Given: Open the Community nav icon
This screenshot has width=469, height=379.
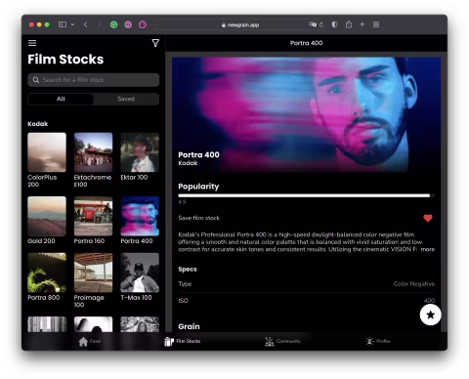Looking at the screenshot, I should (270, 341).
